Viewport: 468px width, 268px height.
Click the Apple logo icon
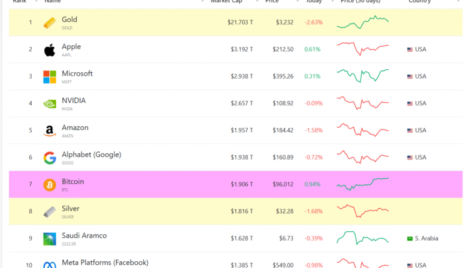[49, 50]
